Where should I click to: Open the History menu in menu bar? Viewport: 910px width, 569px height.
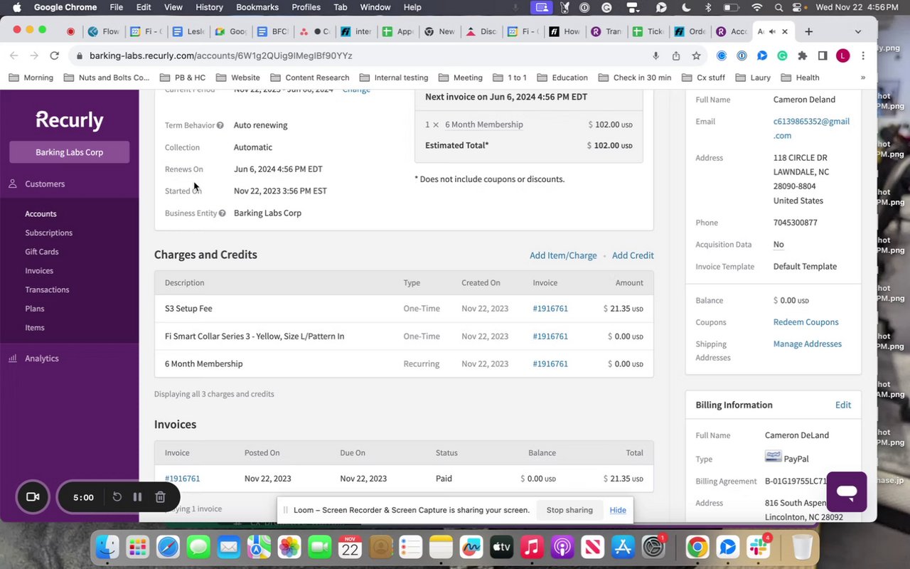tap(209, 7)
